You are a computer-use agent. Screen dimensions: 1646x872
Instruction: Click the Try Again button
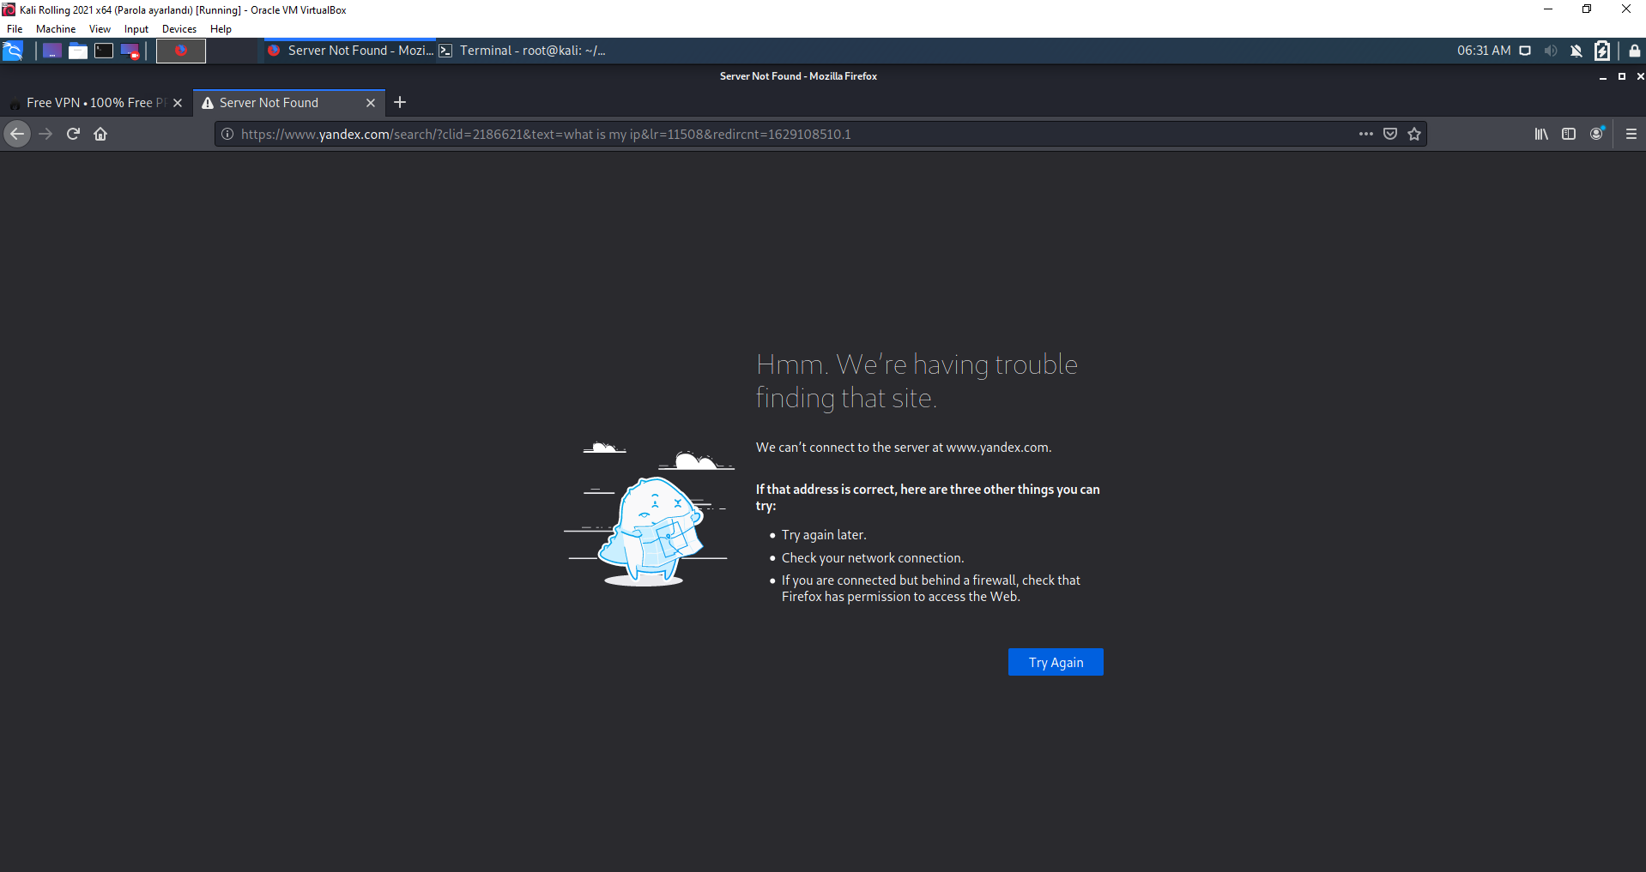pyautogui.click(x=1056, y=662)
